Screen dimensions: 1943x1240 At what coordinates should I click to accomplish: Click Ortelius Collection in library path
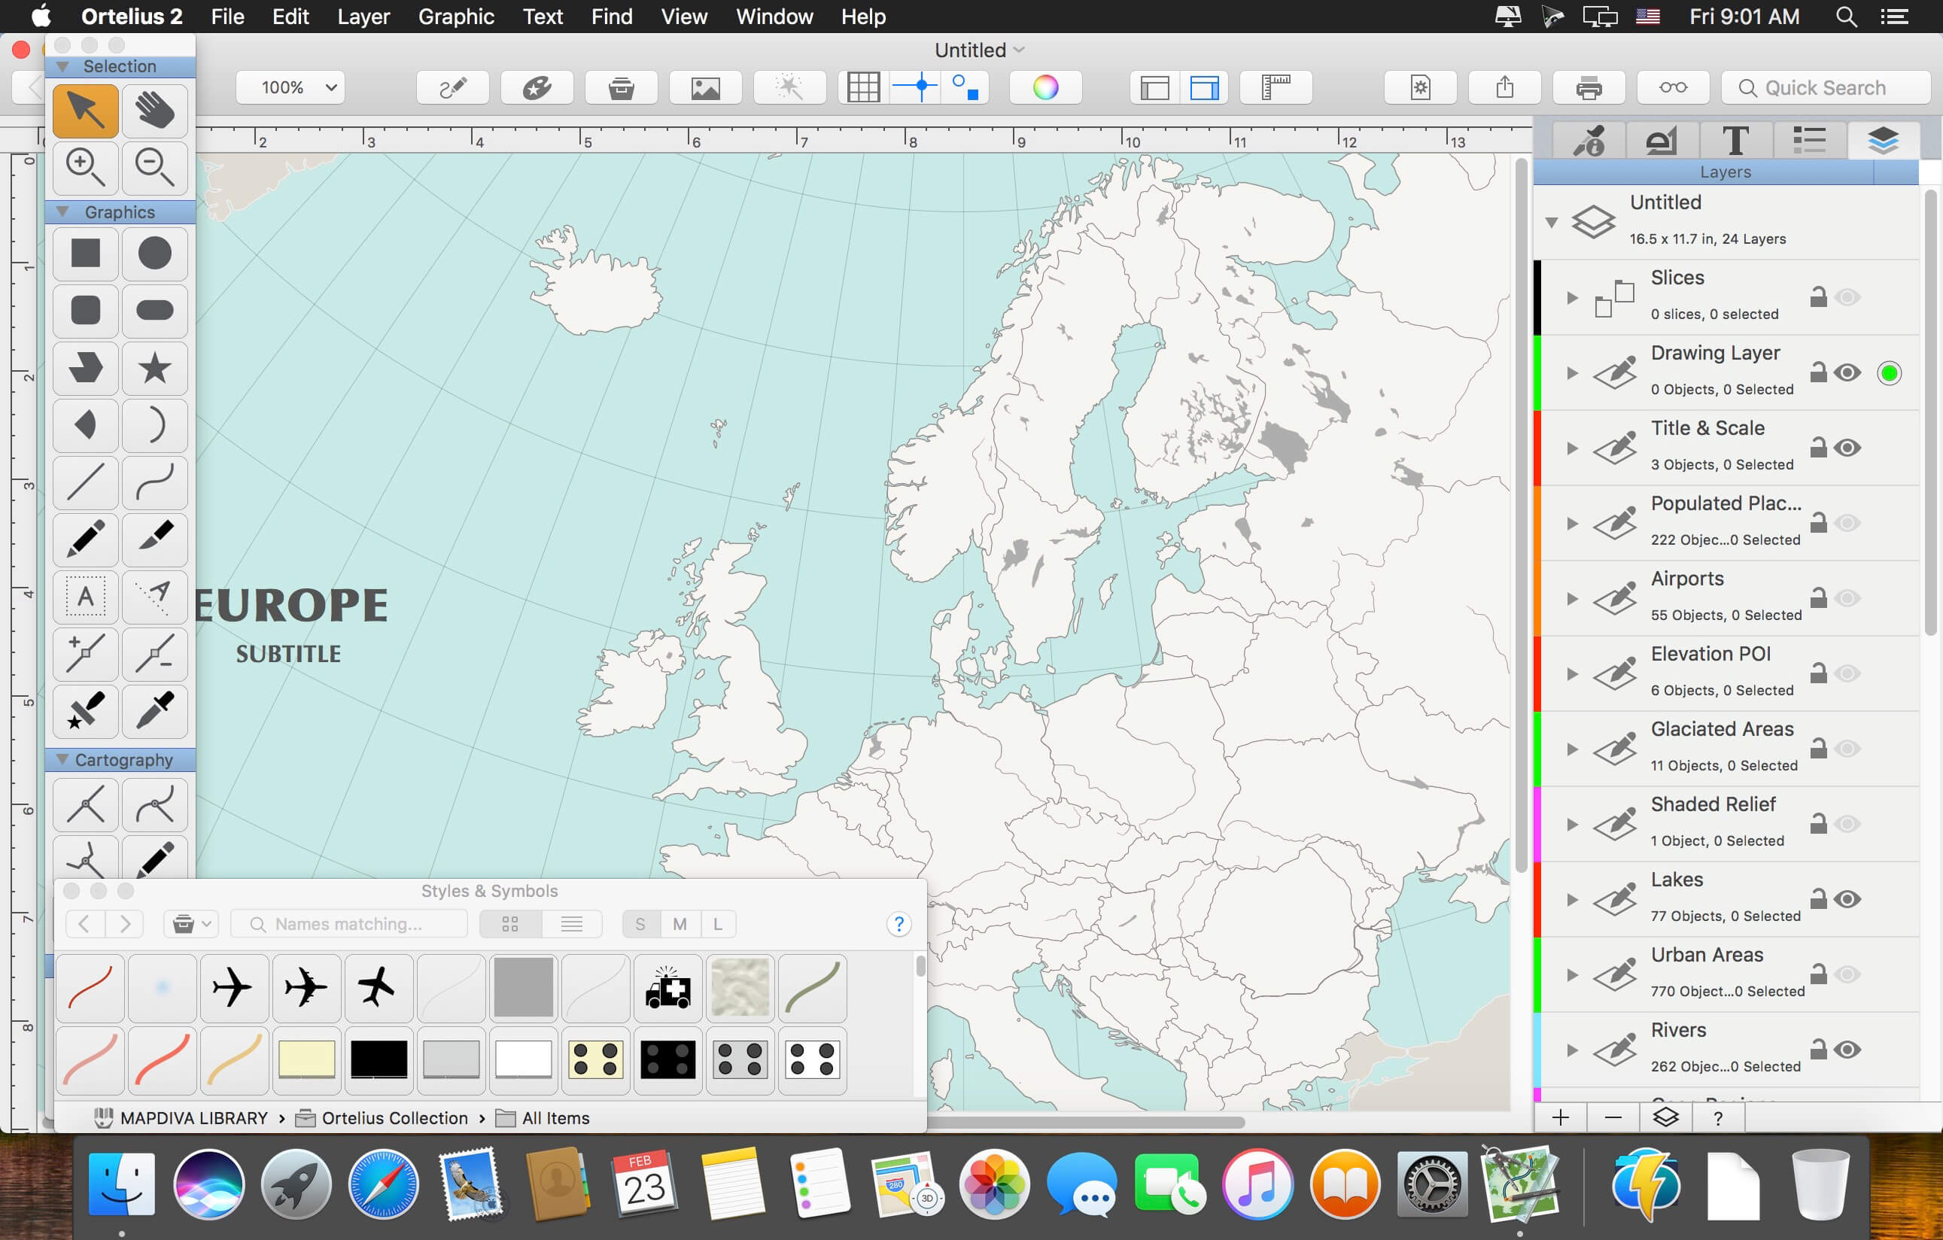pos(394,1117)
